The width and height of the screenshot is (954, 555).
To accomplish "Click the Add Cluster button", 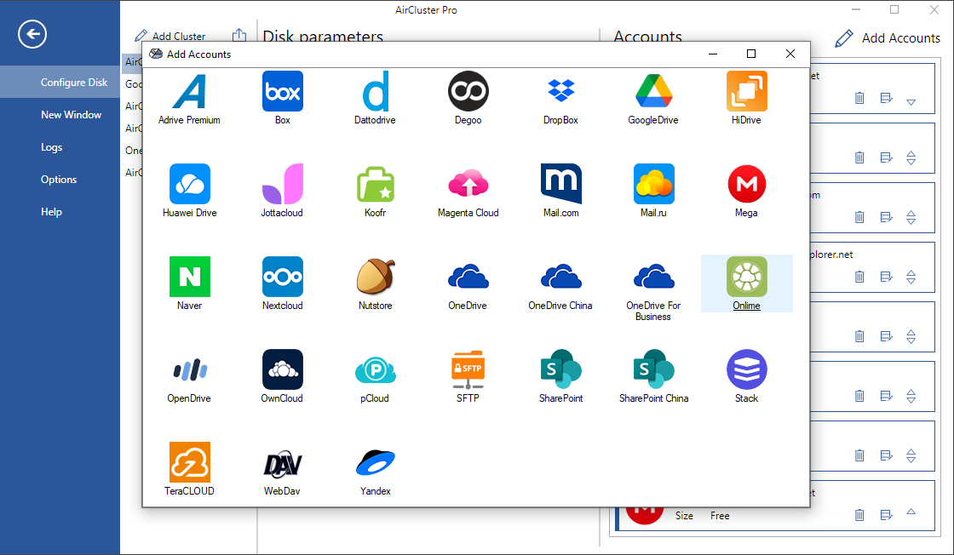I will click(175, 36).
